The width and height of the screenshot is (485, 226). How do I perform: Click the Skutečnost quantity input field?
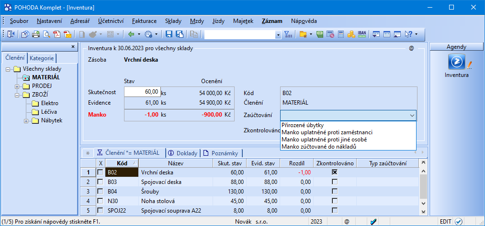point(142,92)
